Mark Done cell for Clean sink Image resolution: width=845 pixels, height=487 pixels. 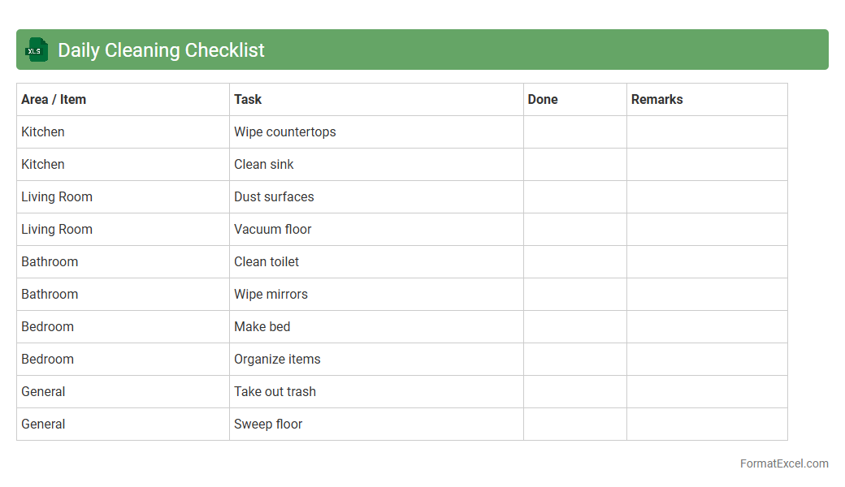tap(574, 164)
